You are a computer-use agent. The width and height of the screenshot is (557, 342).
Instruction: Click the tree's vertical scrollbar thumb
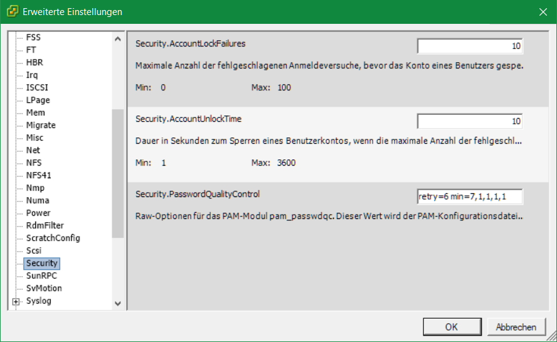(x=118, y=173)
